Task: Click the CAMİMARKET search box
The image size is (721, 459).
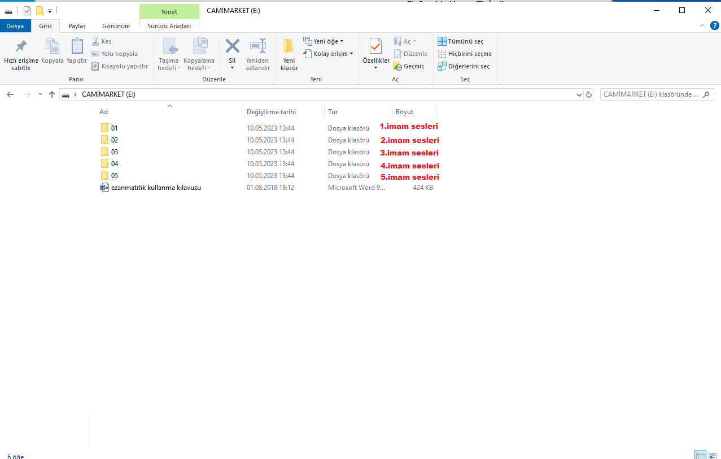Action: 651,94
